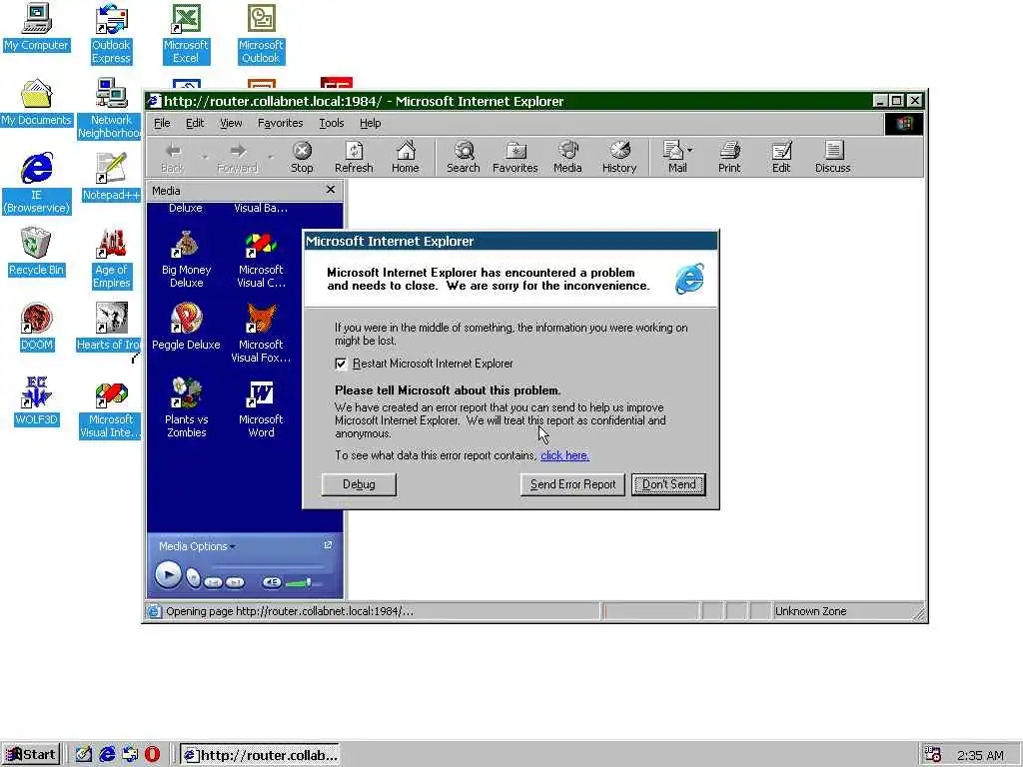Open the Favorites menu

(280, 123)
